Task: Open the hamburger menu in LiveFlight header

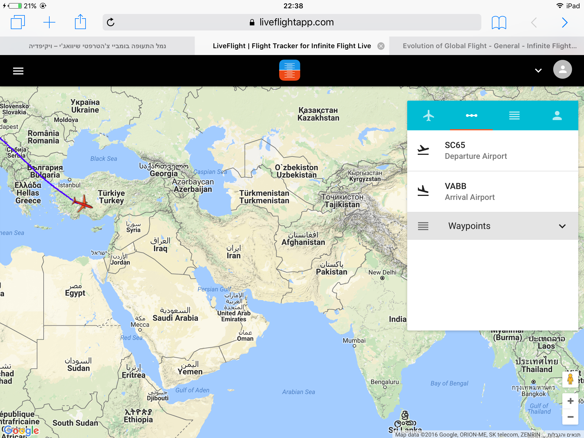Action: pyautogui.click(x=18, y=71)
